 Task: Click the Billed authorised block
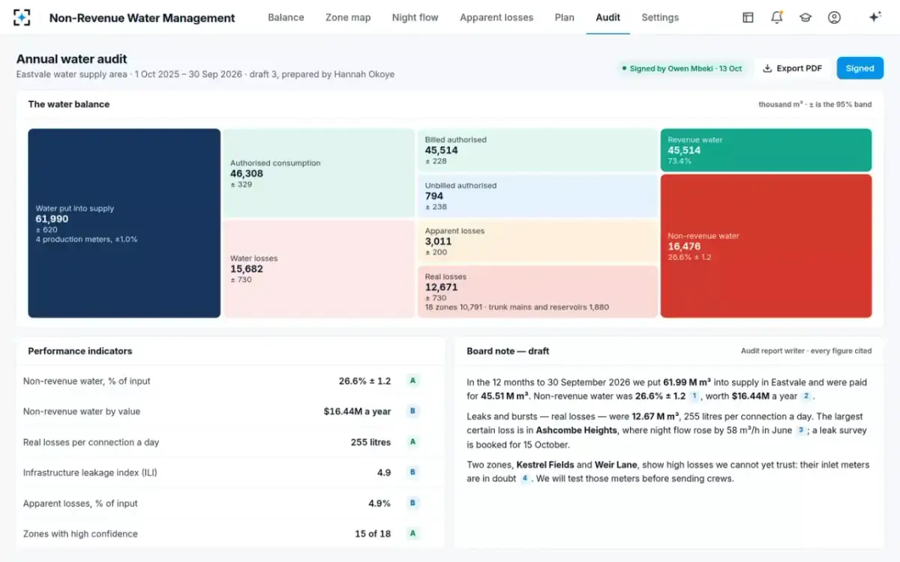538,150
